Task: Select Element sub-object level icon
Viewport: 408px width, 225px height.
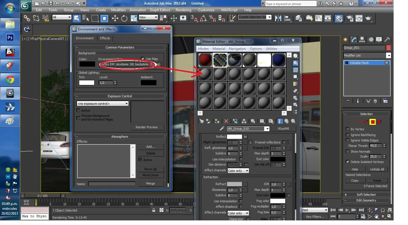Action: 379,122
